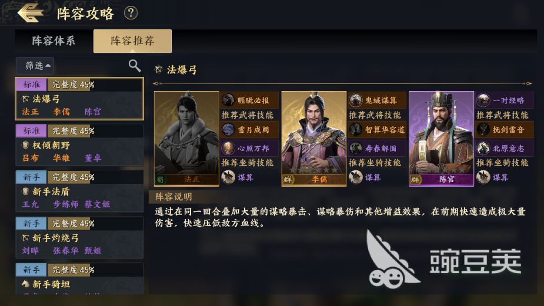The height and width of the screenshot is (306, 544).
Task: Expand the 筛选 filter dropdown
Action: 35,66
